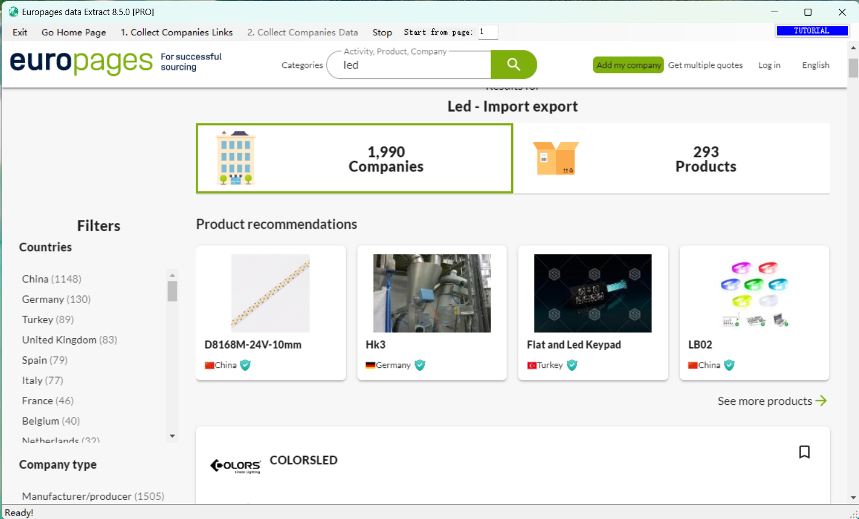
Task: Click the europages logo
Action: 81,63
